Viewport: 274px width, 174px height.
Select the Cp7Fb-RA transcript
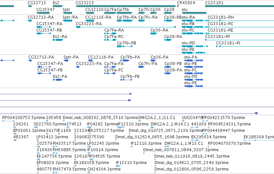(x=127, y=17)
